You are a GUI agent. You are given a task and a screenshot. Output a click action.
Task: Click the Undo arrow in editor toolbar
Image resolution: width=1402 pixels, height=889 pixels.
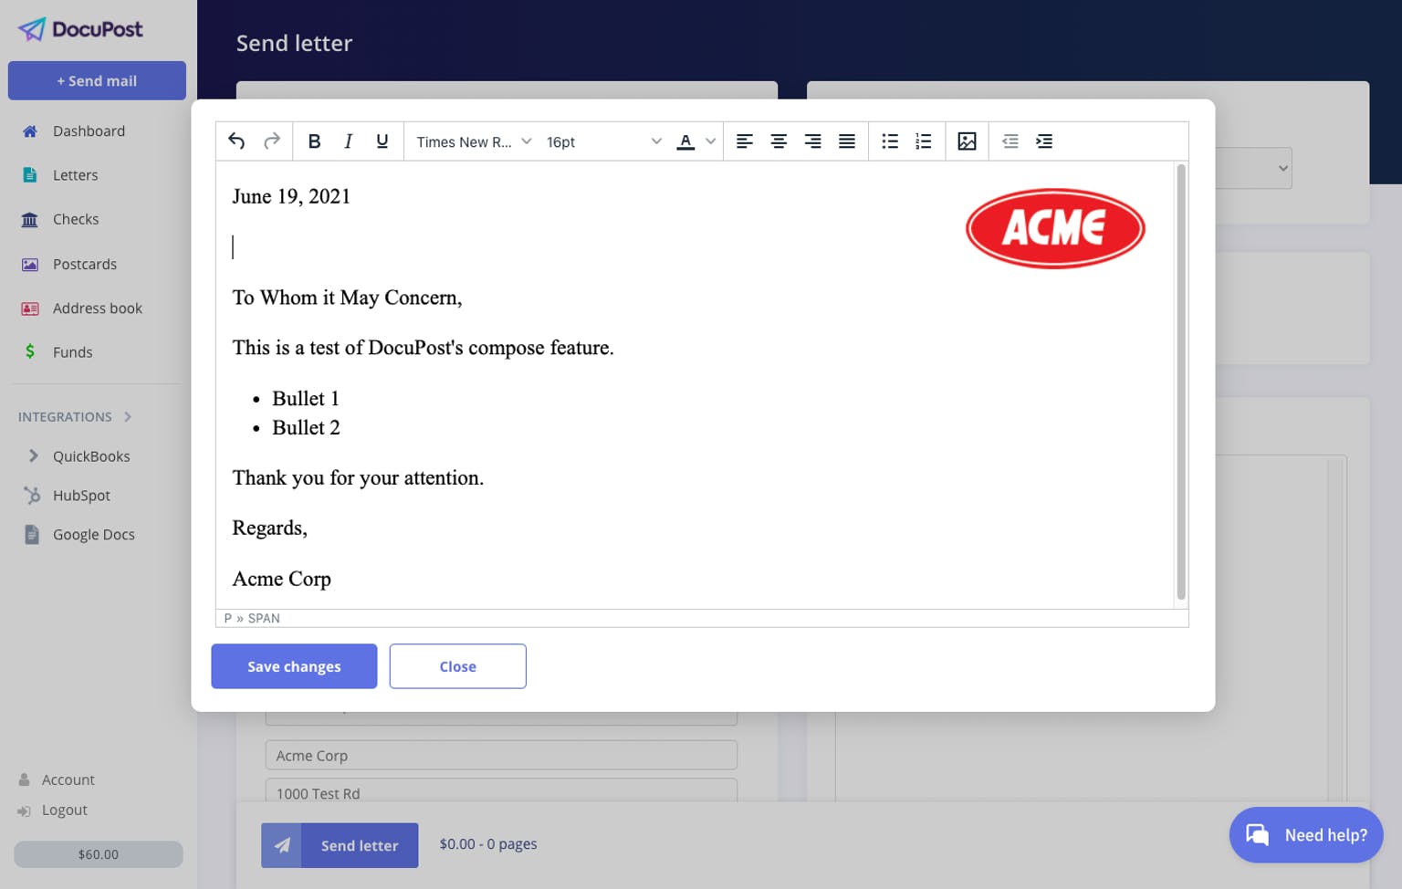pyautogui.click(x=236, y=141)
